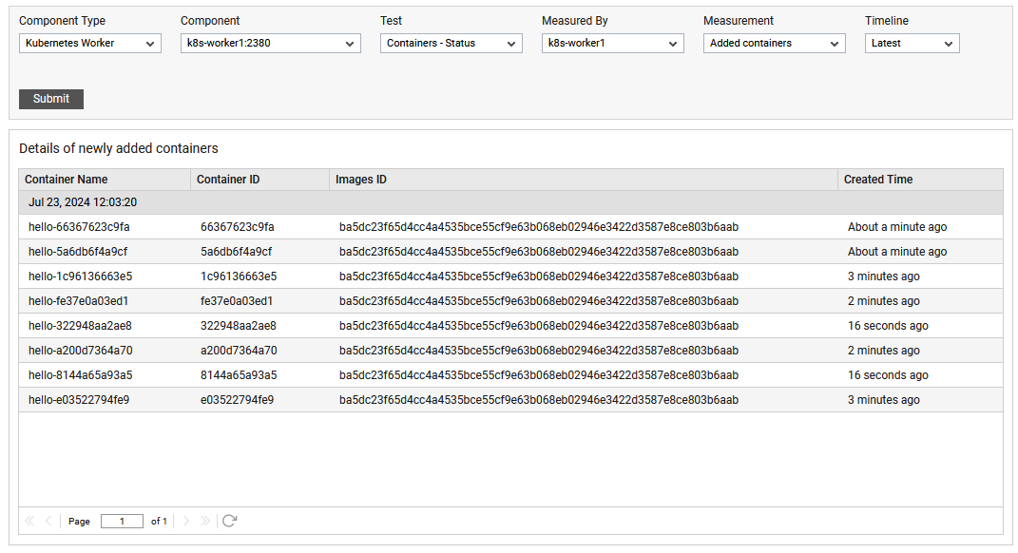
Task: Select the hello-e03522794fe9 container row
Action: tap(511, 400)
